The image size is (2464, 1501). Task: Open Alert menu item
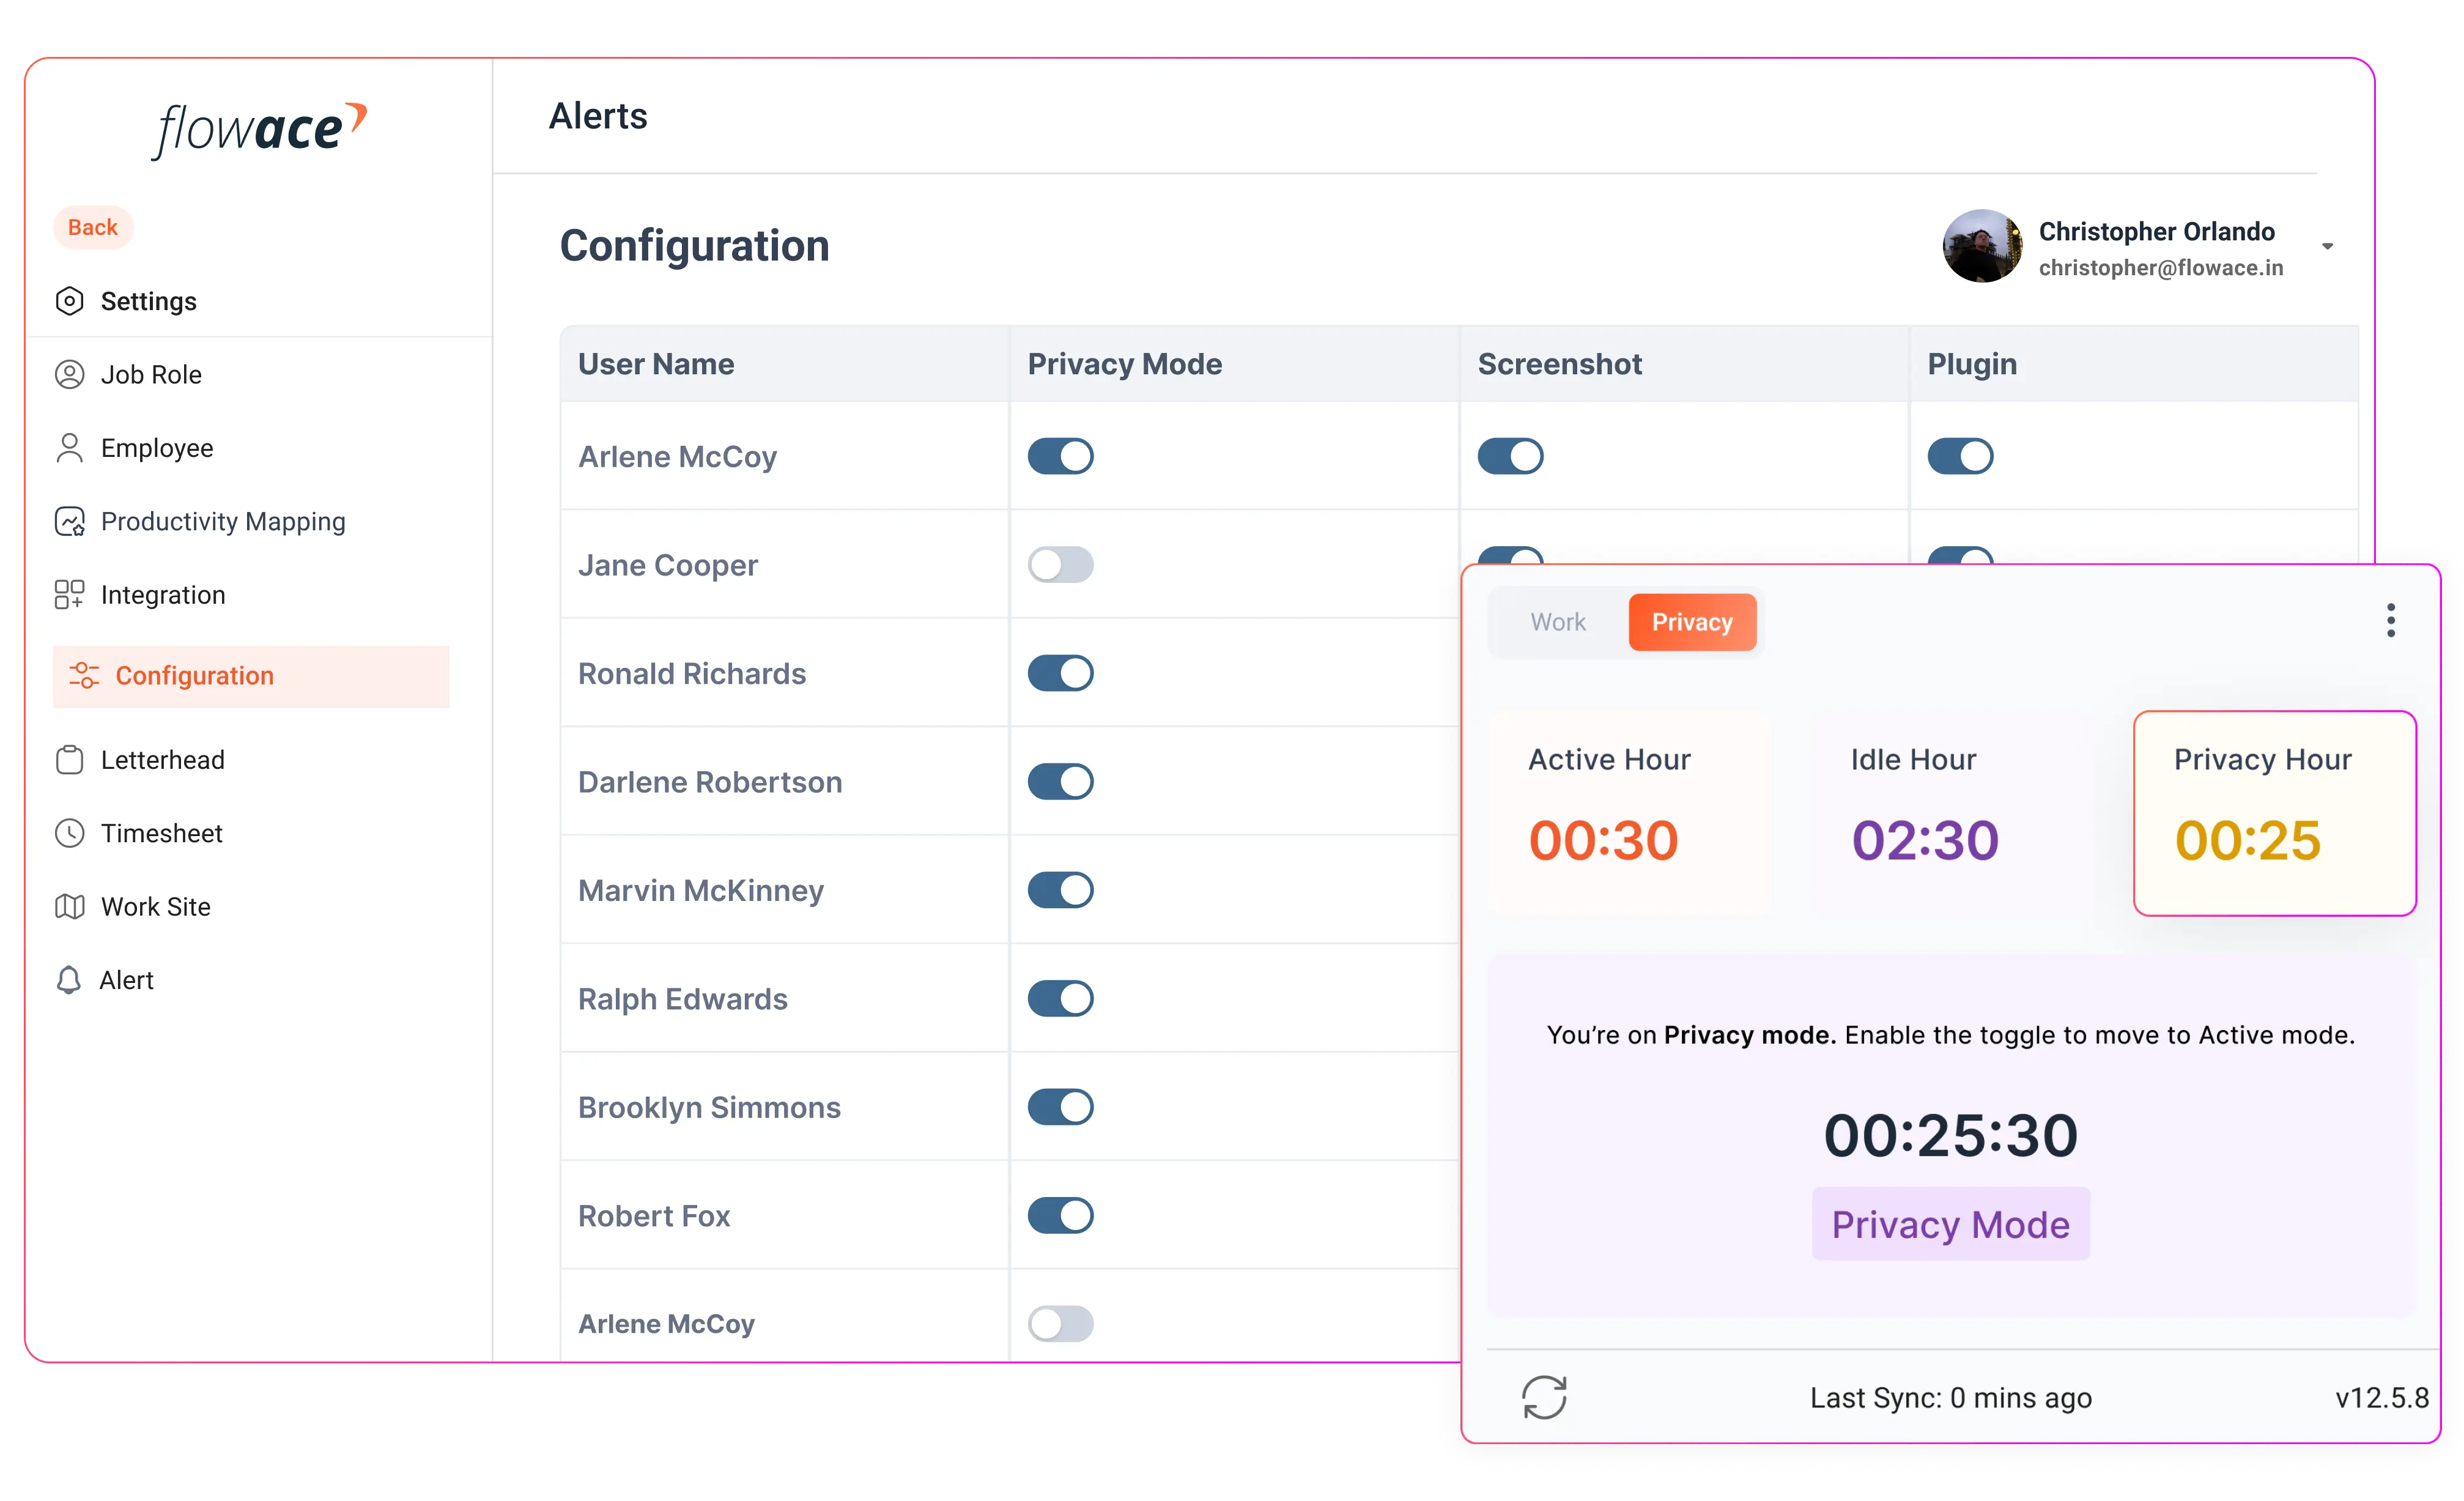click(126, 980)
